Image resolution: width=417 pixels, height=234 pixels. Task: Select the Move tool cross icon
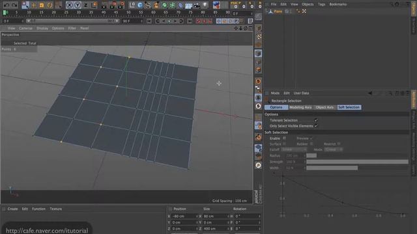point(33,5)
